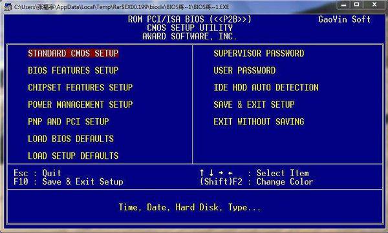Minimize the BIOS simulator window
The width and height of the screenshot is (388, 233).
pos(344,5)
